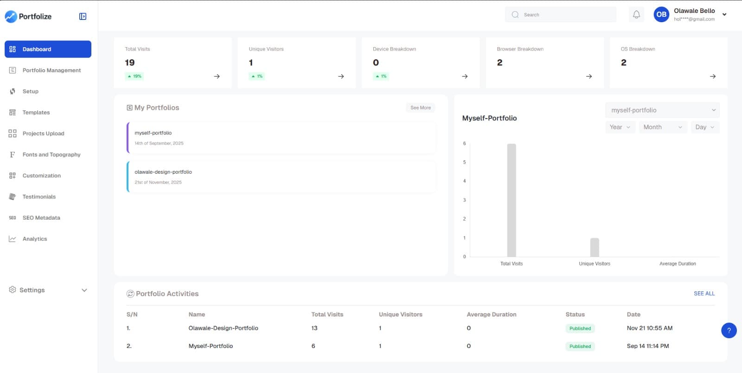Open the myself-portfolio selection dropdown

[662, 110]
